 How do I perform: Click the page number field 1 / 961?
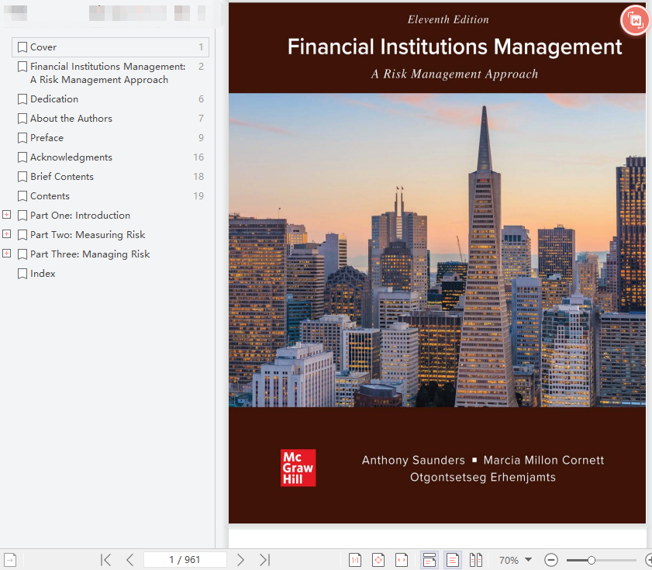(185, 560)
